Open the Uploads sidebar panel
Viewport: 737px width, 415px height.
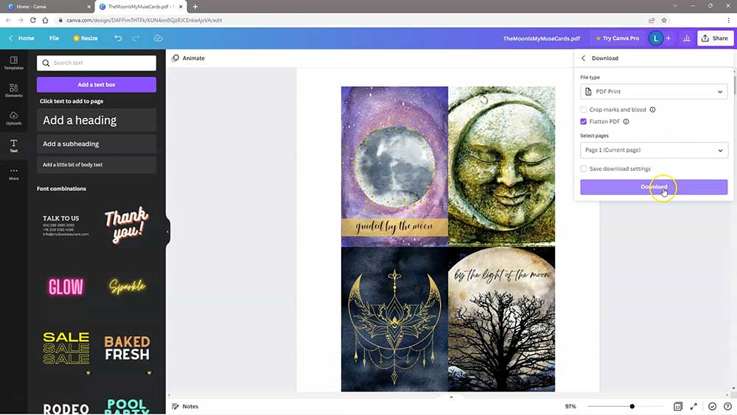(x=13, y=118)
